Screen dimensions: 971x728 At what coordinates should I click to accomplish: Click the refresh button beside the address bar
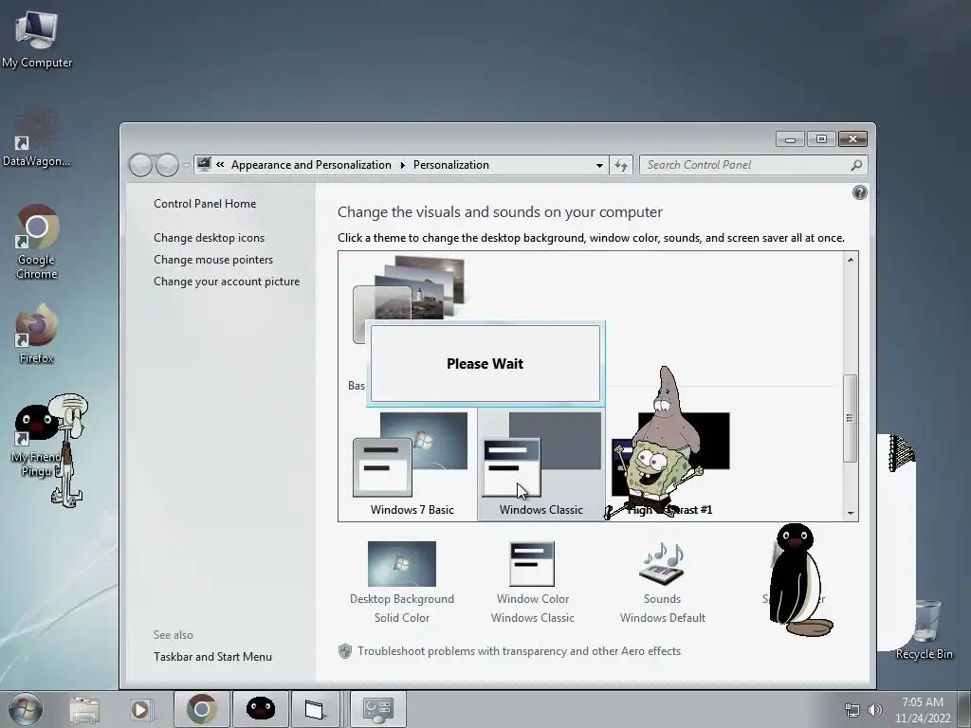coord(621,165)
